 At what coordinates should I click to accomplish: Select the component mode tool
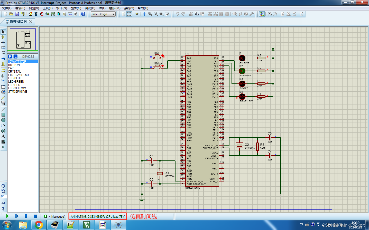pyautogui.click(x=4, y=37)
